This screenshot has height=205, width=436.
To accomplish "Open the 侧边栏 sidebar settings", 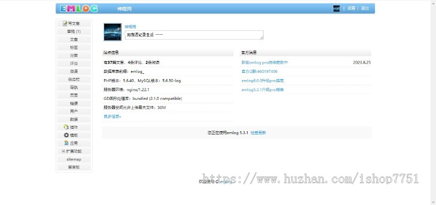I will pyautogui.click(x=74, y=80).
